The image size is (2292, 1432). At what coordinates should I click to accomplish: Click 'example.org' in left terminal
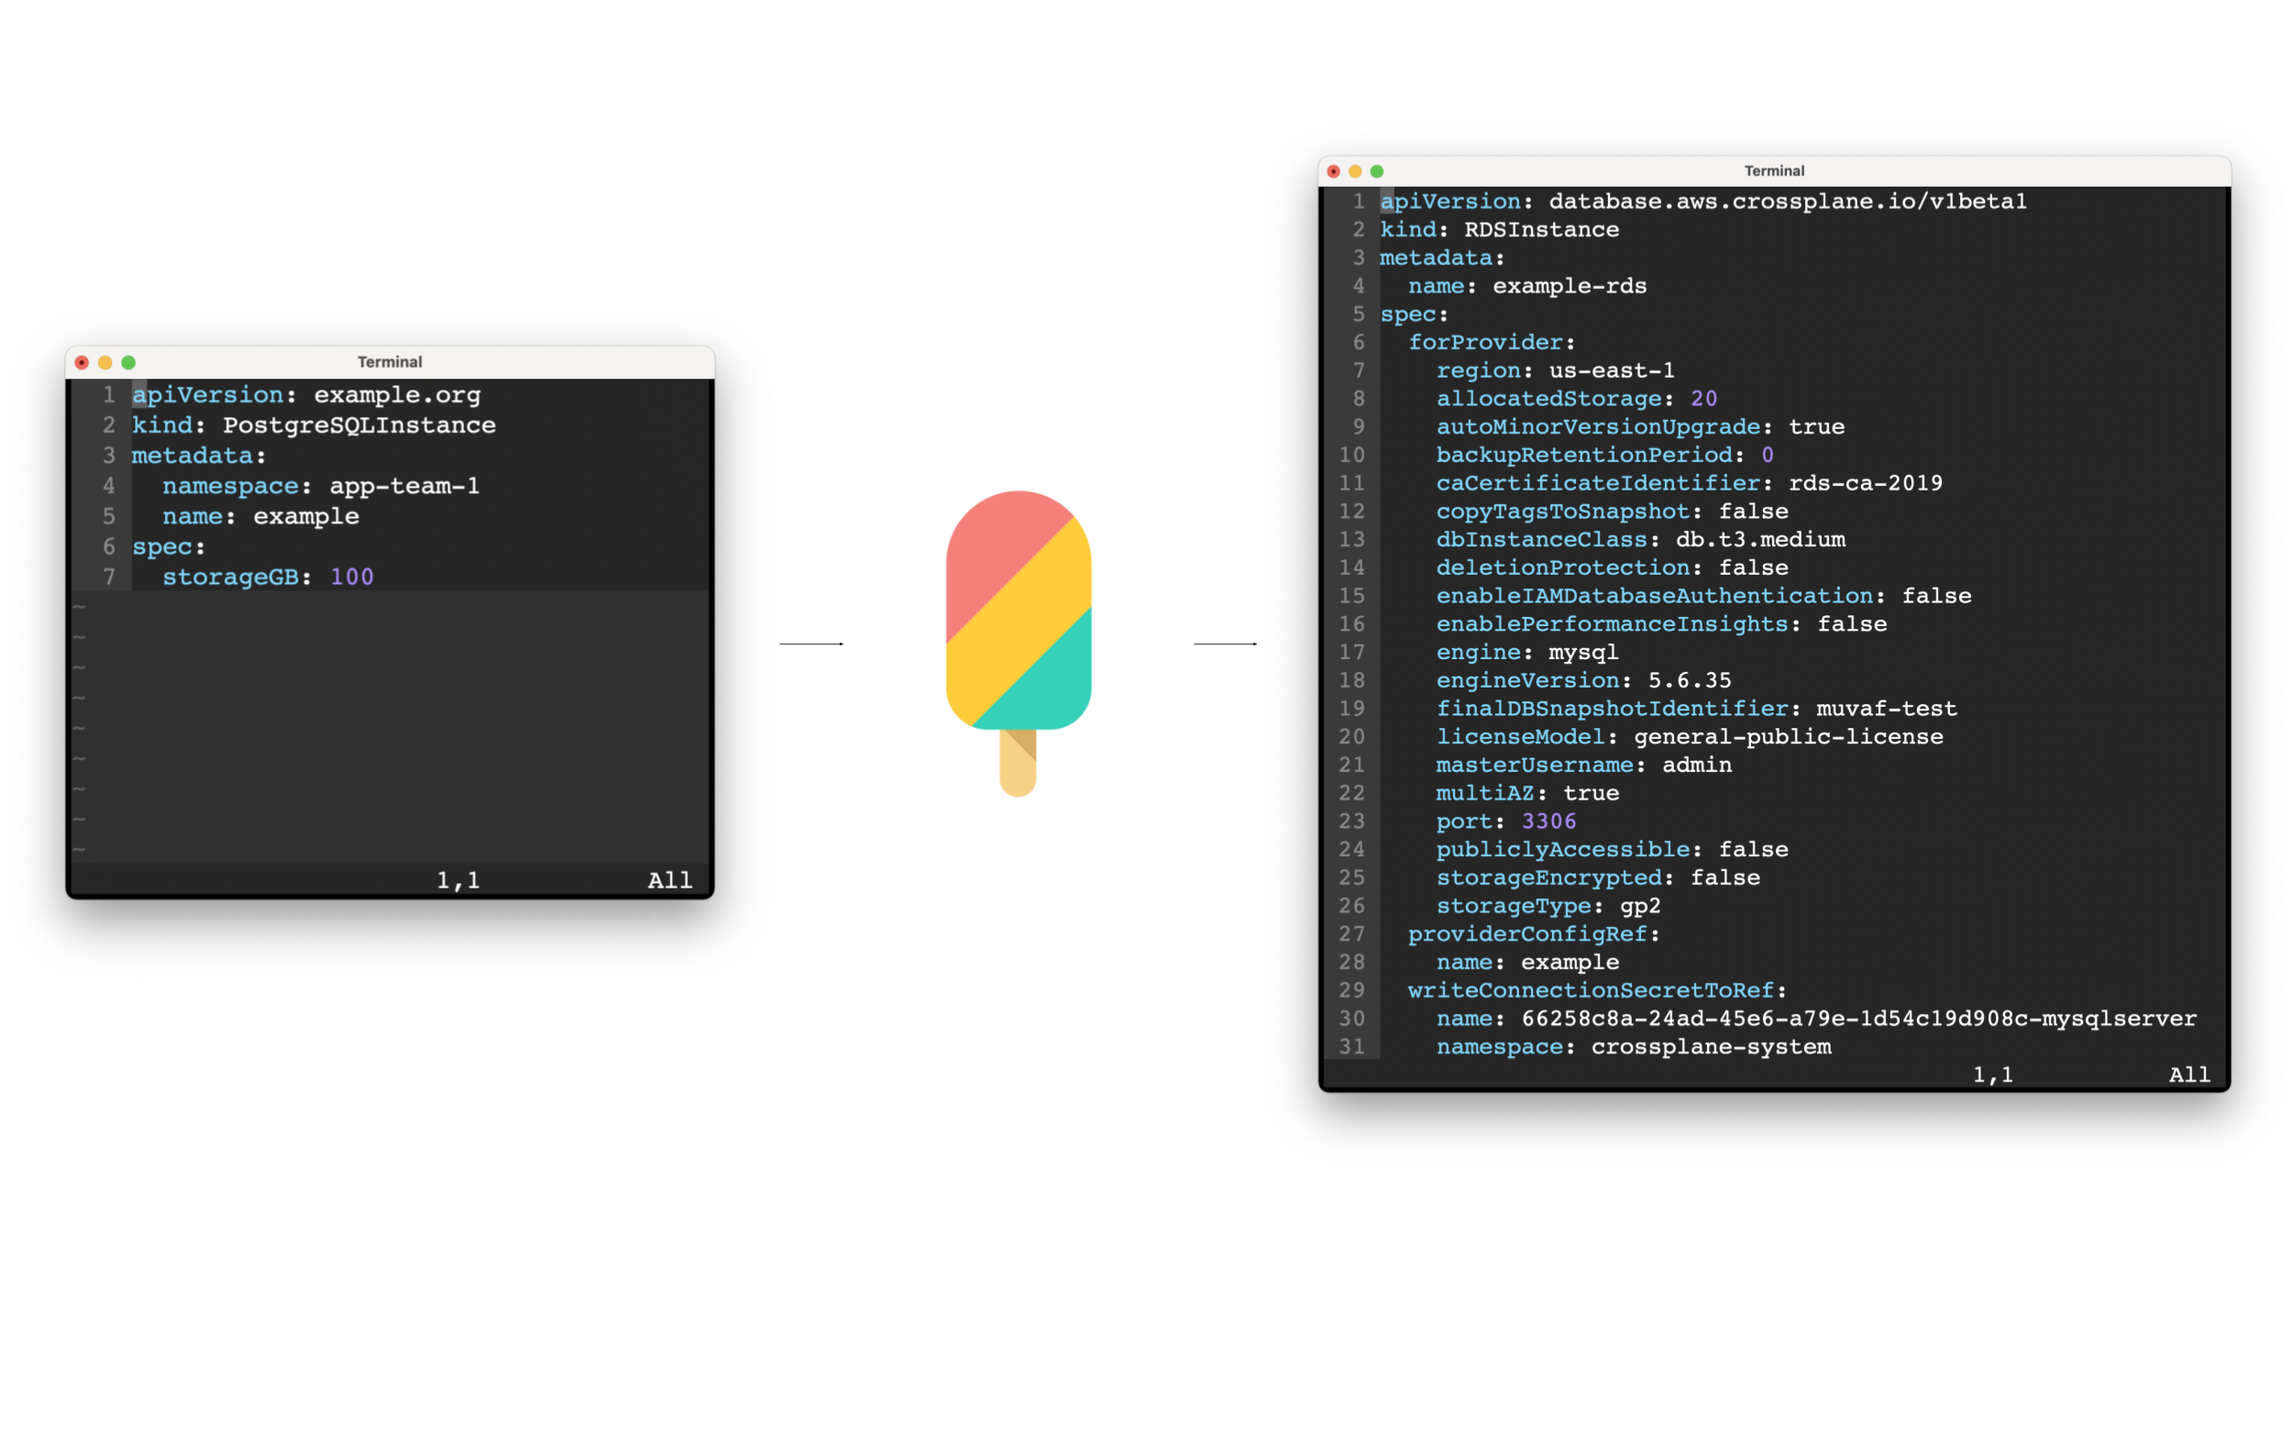[398, 395]
